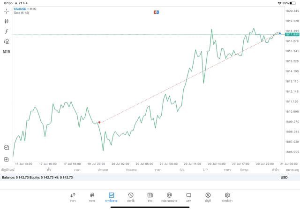Screen dimensions: 300x210
Task: Click the Volume column header
Action: click(131, 170)
